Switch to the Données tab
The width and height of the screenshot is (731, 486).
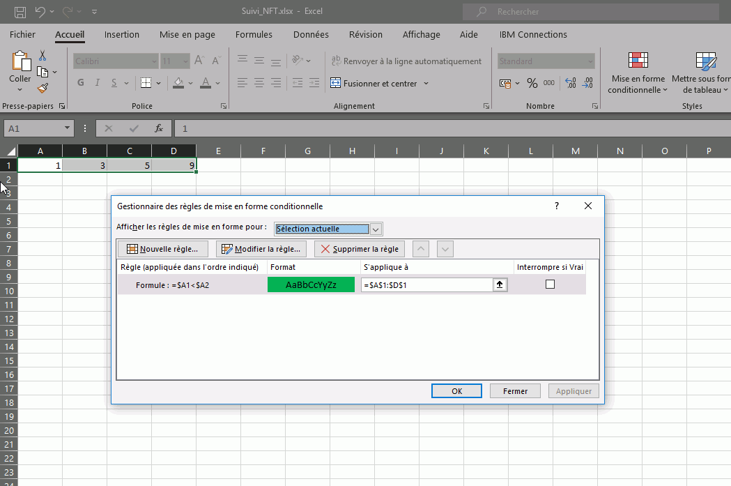pyautogui.click(x=311, y=34)
